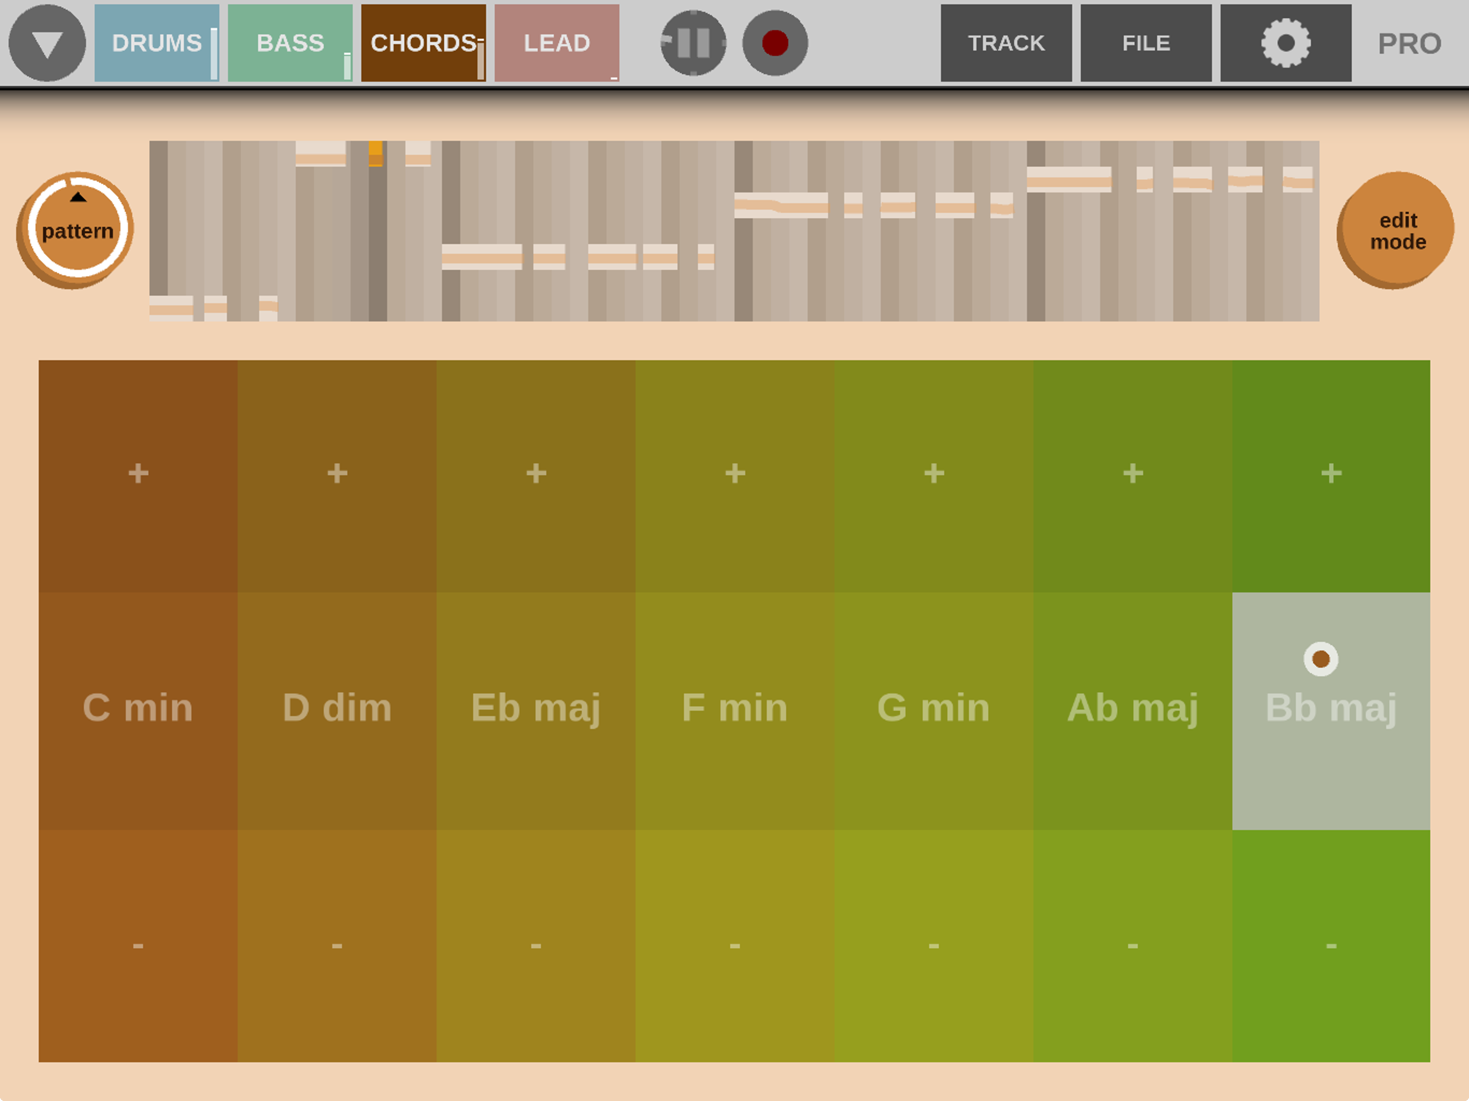Click the plus pad above D dim
This screenshot has width=1469, height=1101.
pos(337,476)
